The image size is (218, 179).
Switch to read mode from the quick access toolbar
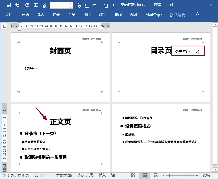pyautogui.click(x=36, y=5)
